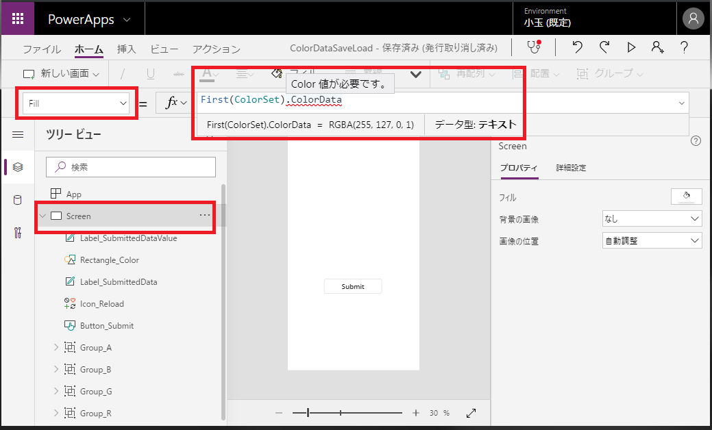Viewport: 712px width, 430px height.
Task: Open the 背景の画像 dropdown
Action: click(652, 218)
